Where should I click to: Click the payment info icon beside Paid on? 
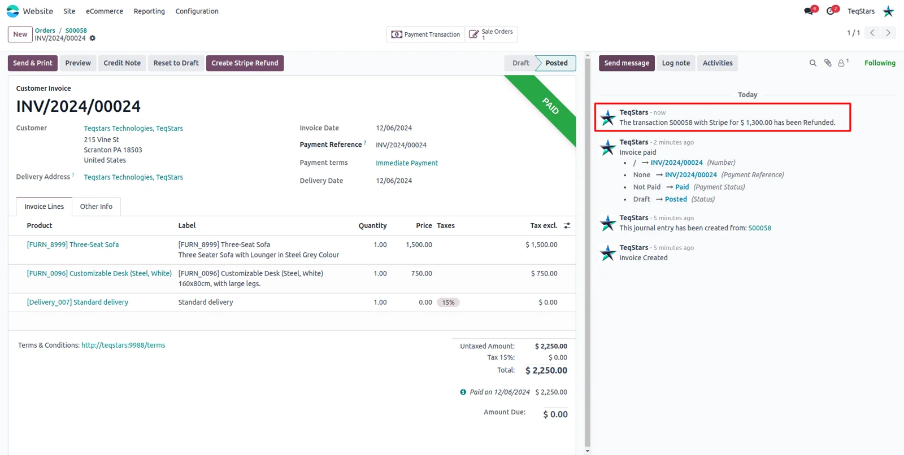463,392
